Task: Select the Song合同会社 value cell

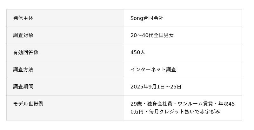Action: pyautogui.click(x=147, y=18)
